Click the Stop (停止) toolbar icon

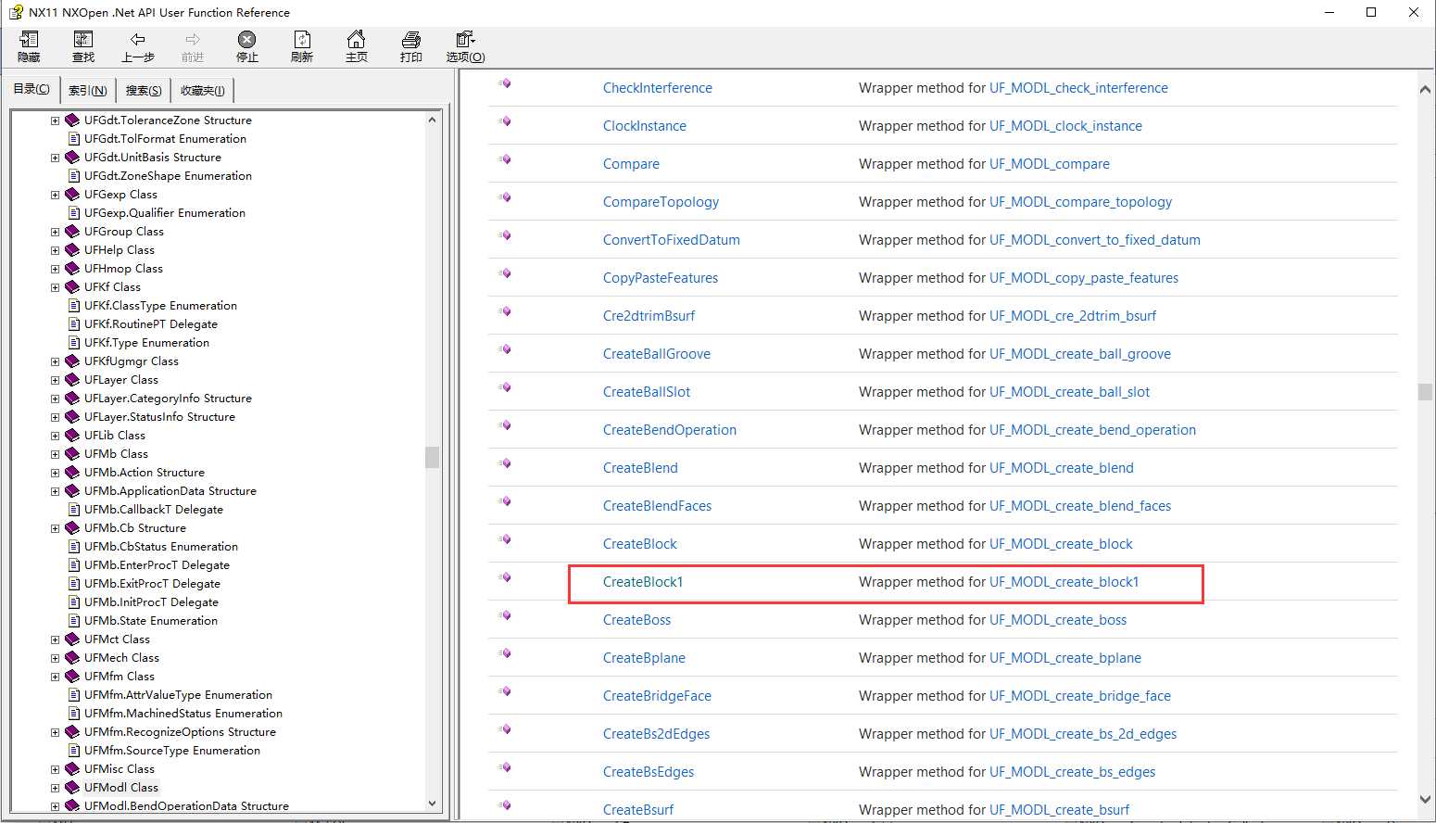coord(247,39)
